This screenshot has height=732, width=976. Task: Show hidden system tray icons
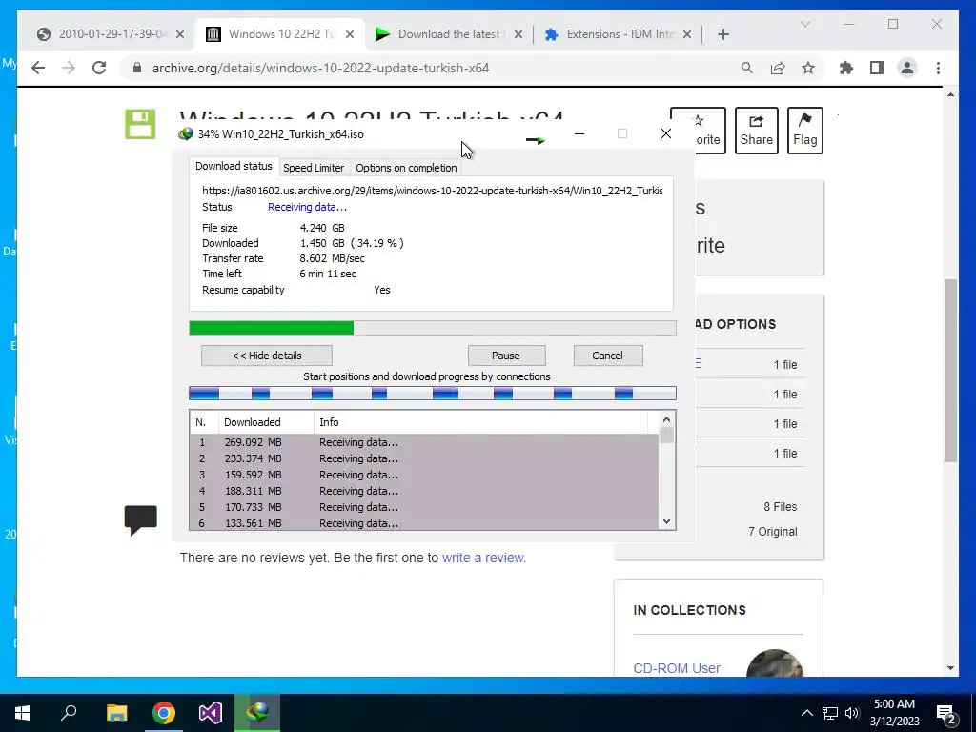click(806, 713)
